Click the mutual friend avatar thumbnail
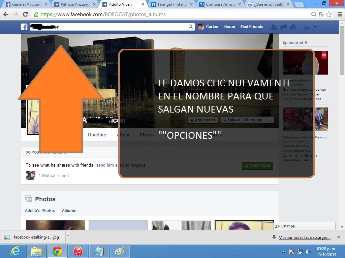345x258 pixels. pos(31,175)
